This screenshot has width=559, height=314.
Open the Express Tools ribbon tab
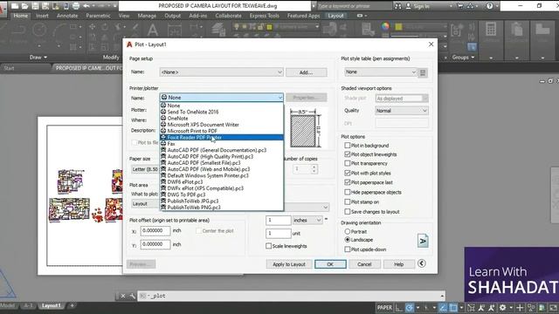click(264, 16)
